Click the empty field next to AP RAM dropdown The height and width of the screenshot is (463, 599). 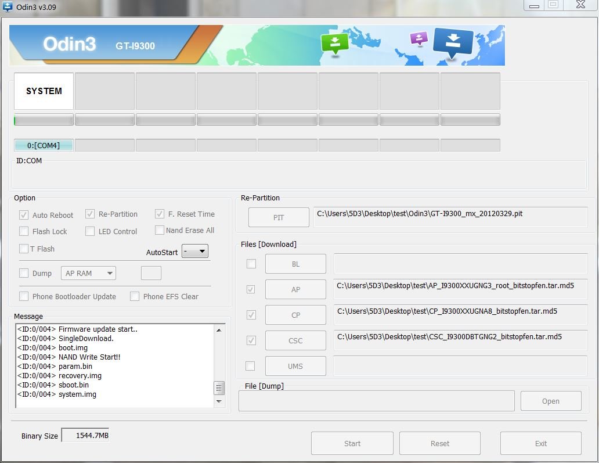(x=151, y=273)
